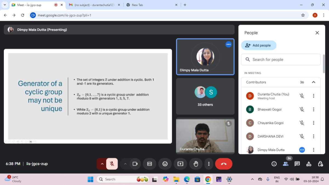Collapse the Contributors list
The image size is (329, 185).
click(x=314, y=82)
